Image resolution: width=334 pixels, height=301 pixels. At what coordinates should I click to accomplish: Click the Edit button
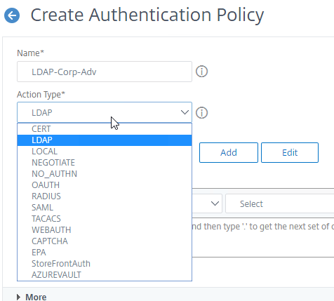[x=290, y=152]
